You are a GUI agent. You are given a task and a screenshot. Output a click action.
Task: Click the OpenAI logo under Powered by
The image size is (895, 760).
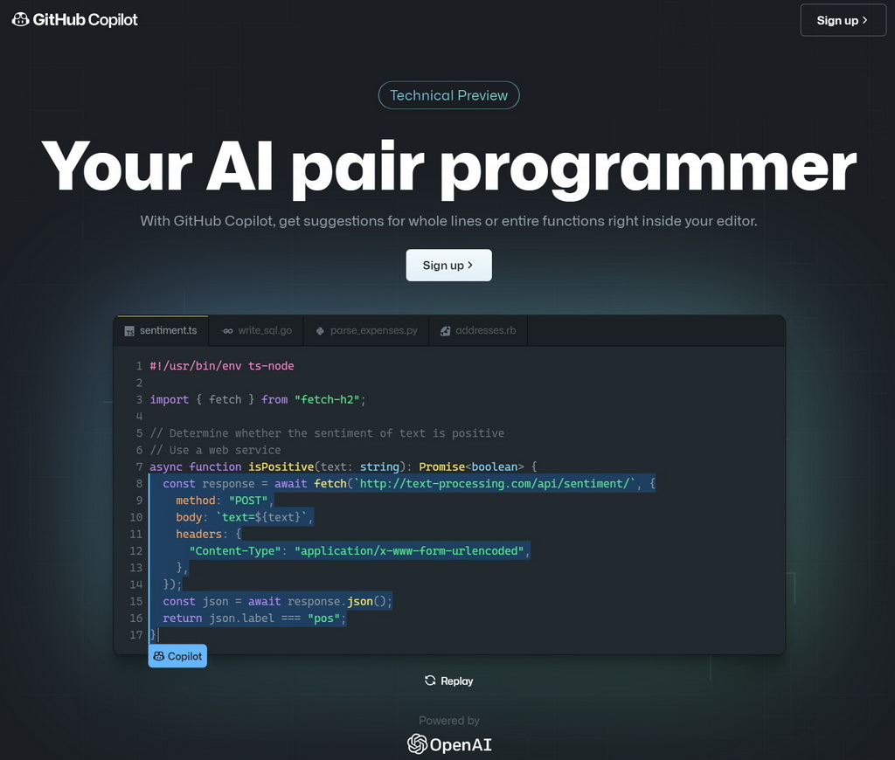point(449,744)
